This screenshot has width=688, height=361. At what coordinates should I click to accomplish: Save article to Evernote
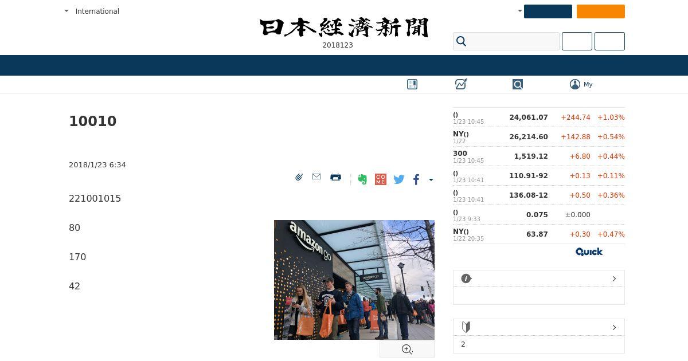click(x=362, y=179)
